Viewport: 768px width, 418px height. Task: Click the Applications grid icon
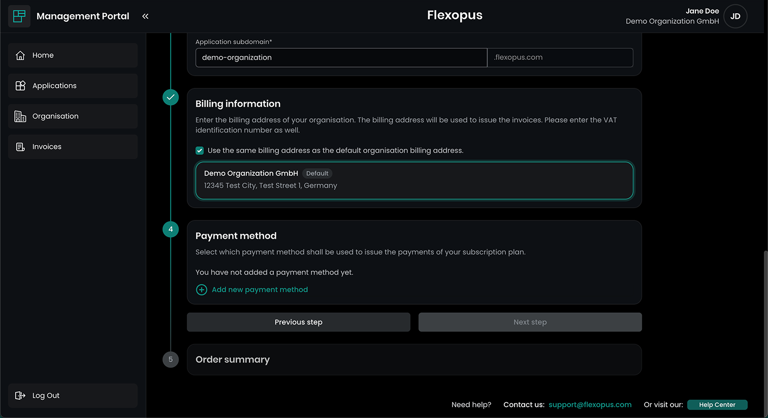point(20,86)
